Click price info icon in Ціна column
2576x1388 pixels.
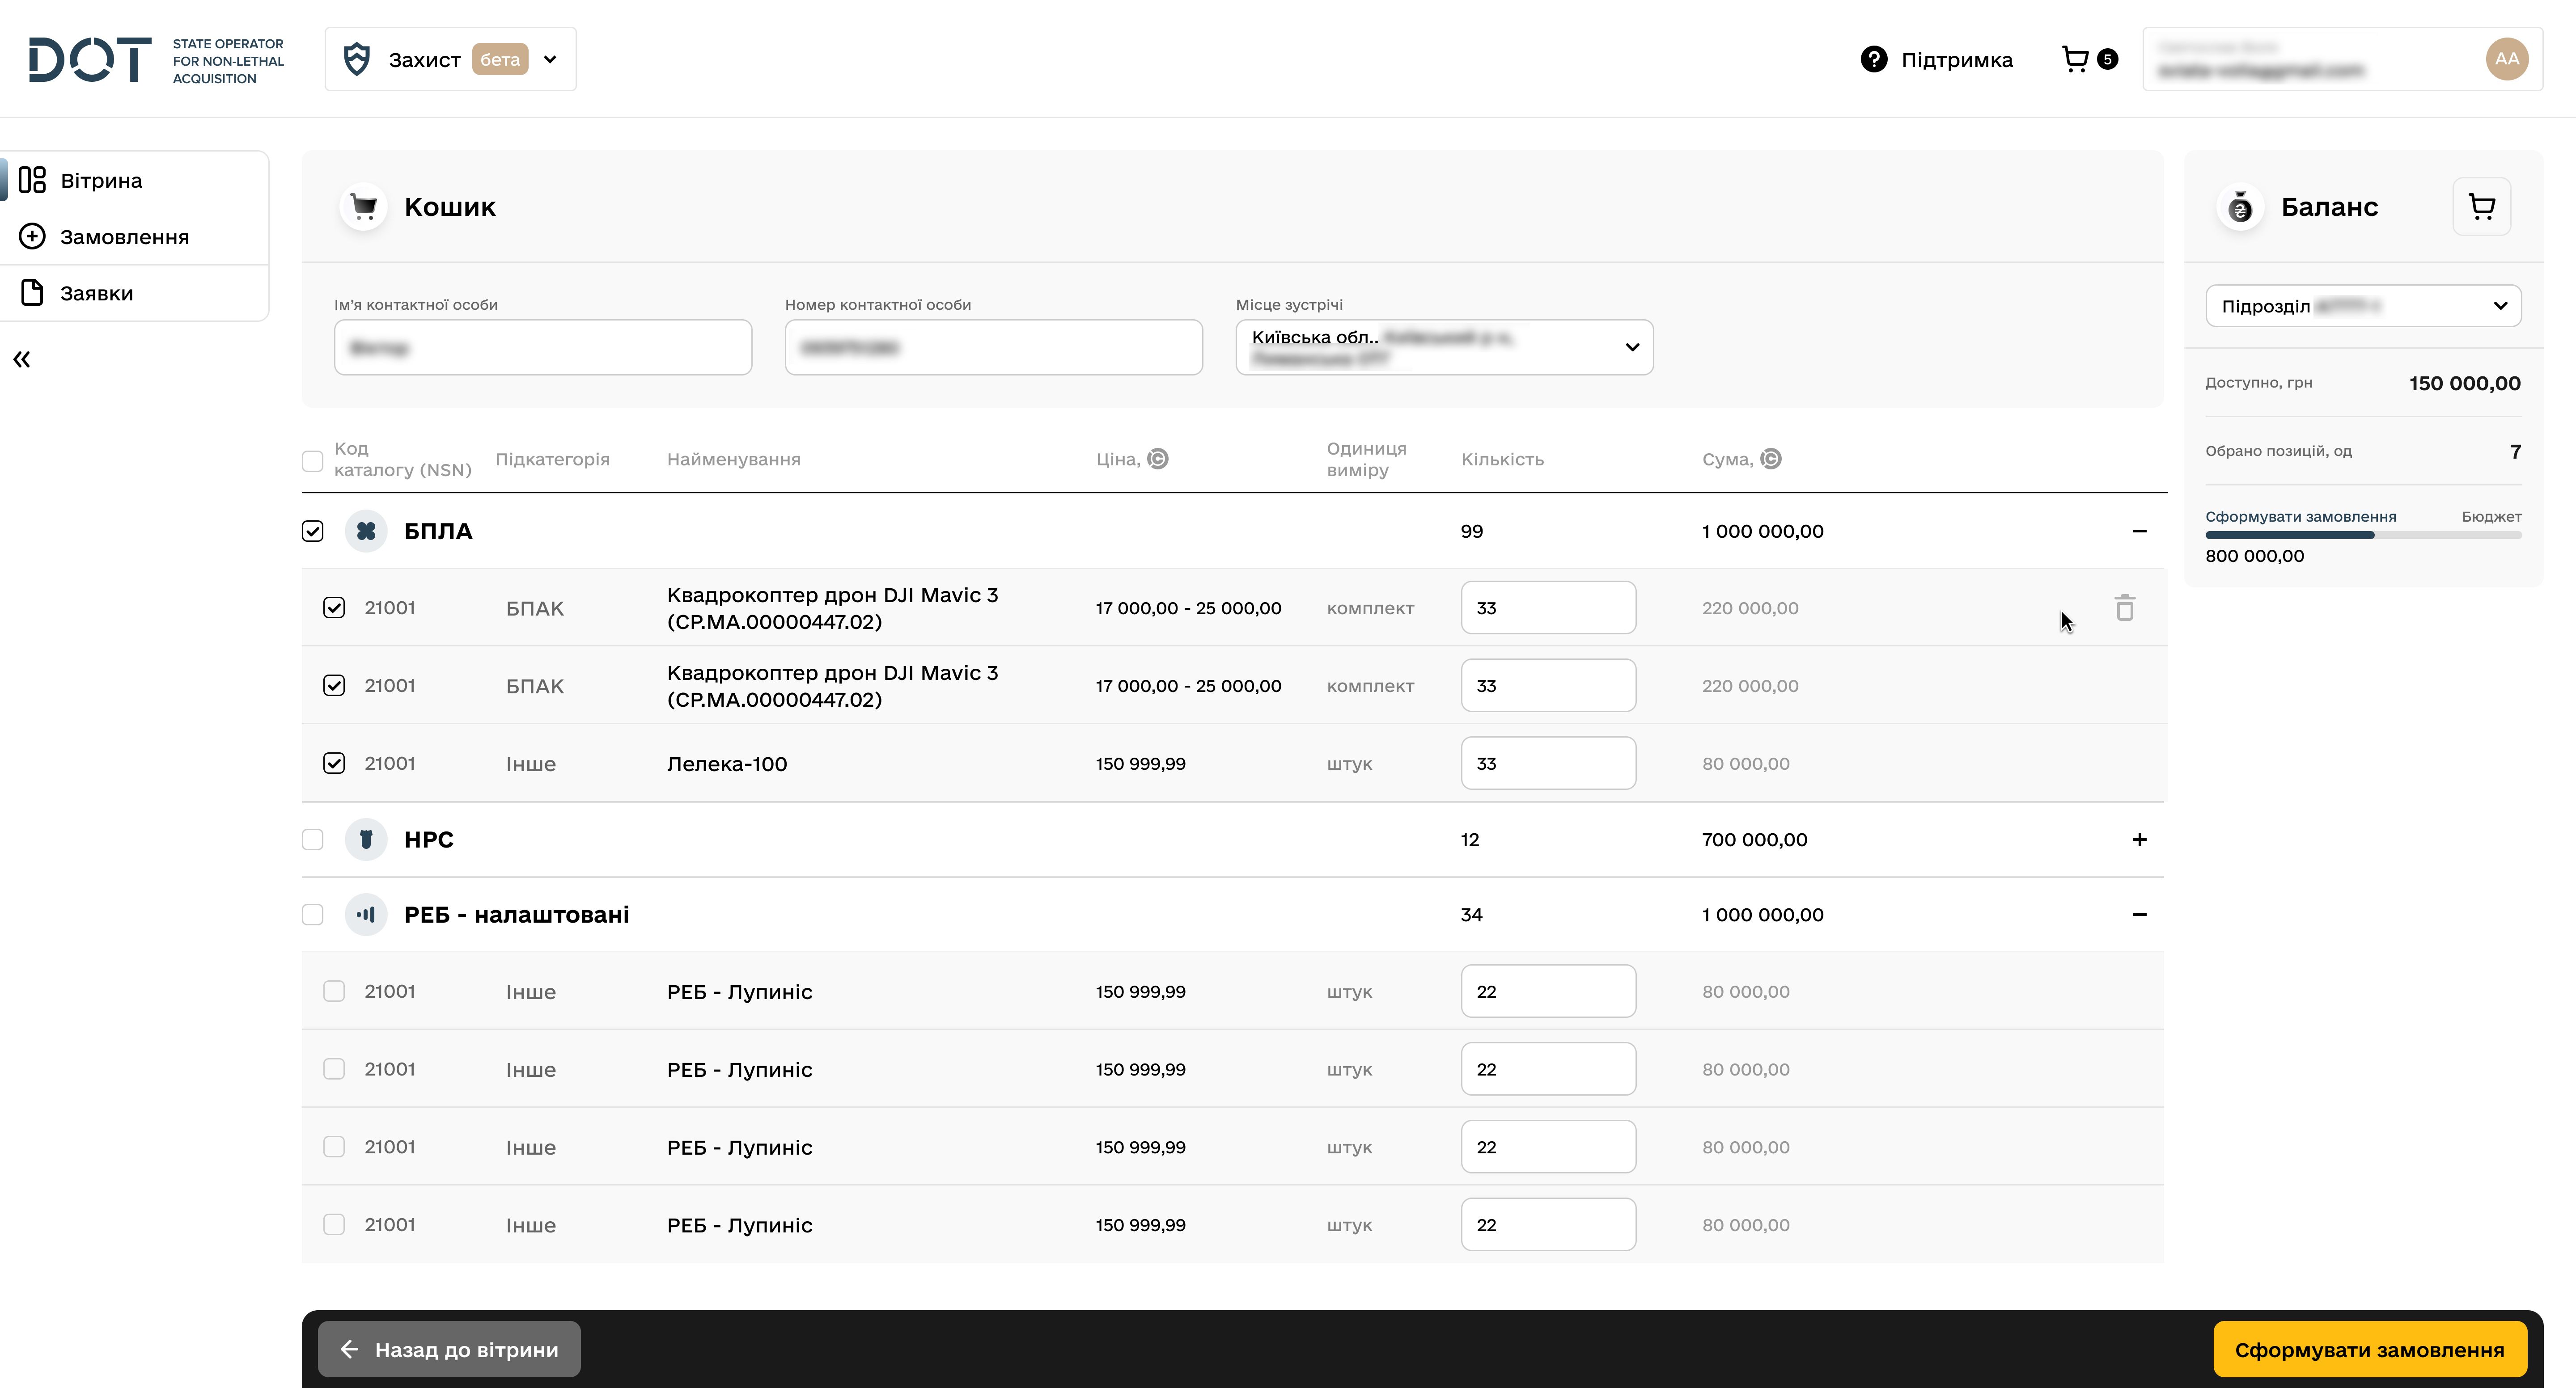1158,459
